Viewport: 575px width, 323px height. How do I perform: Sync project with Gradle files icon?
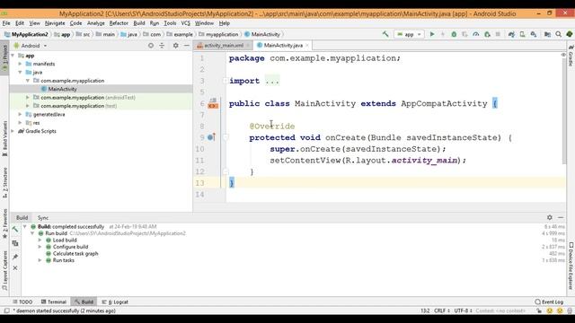pyautogui.click(x=511, y=34)
